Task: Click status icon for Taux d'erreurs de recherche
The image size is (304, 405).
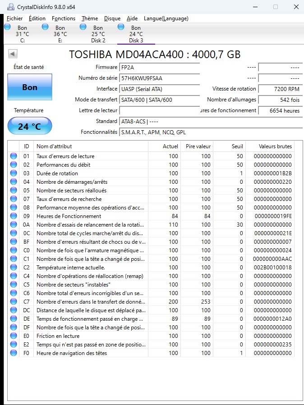Action: [14, 199]
